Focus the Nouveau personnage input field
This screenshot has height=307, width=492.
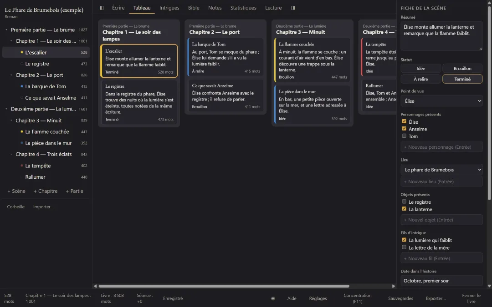[x=441, y=147]
